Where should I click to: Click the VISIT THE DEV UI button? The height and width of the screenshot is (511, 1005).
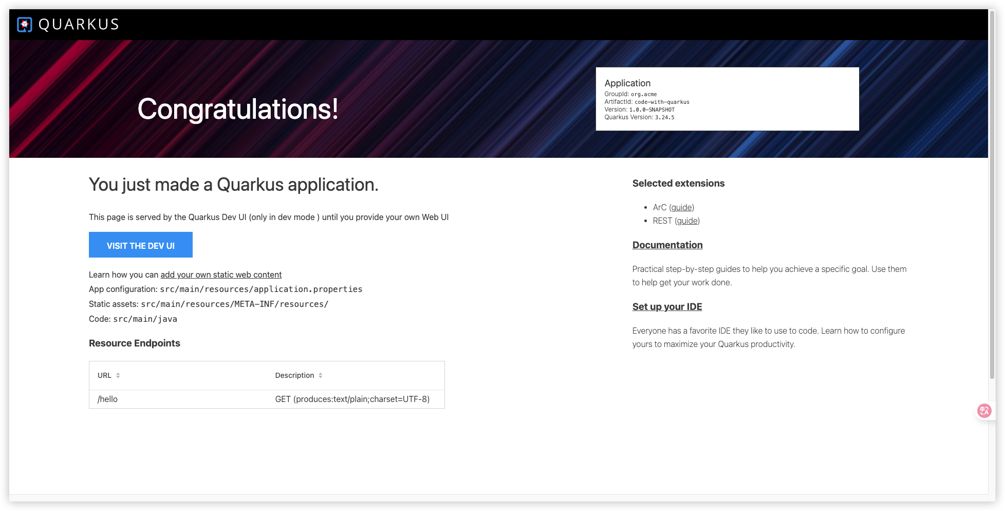[141, 245]
